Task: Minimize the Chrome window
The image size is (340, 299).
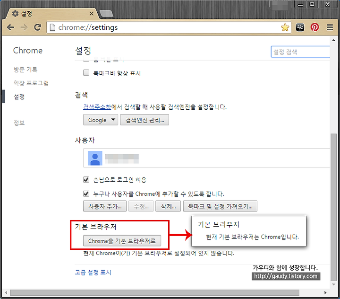Action: click(300, 4)
